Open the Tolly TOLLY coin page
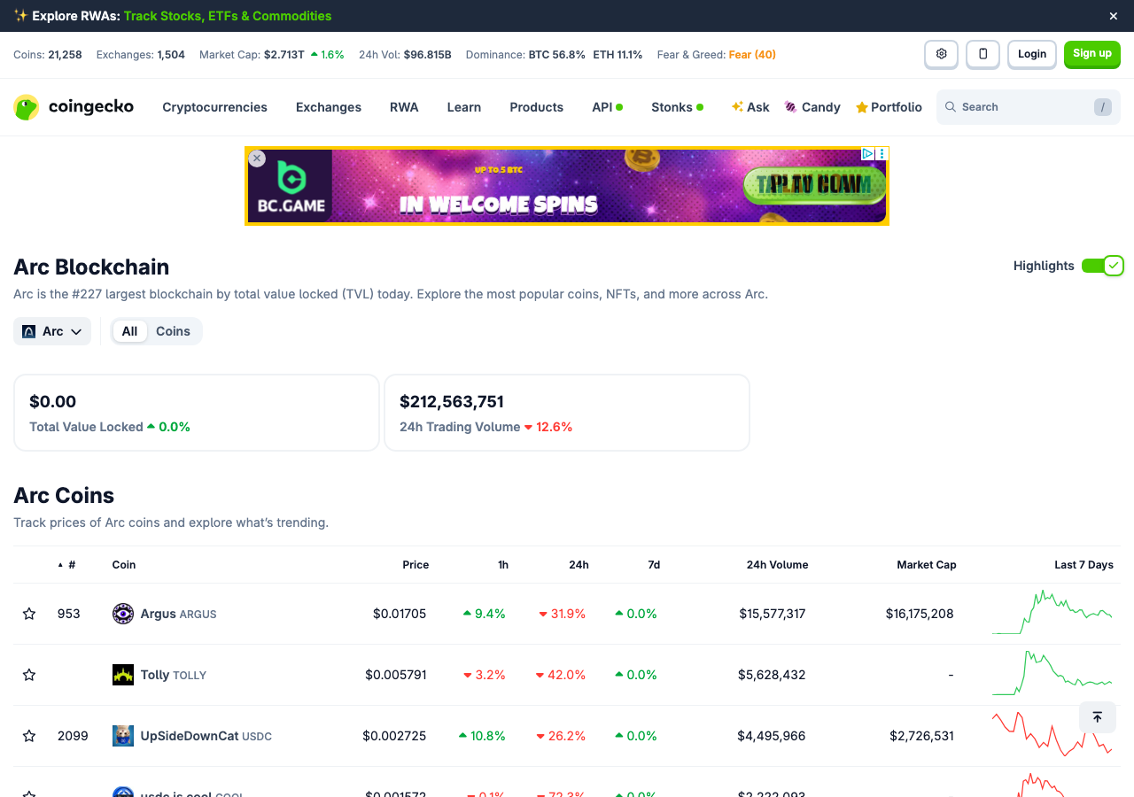Image resolution: width=1134 pixels, height=797 pixels. [x=174, y=675]
